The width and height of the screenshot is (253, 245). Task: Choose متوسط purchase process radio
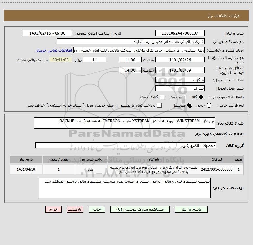tap(190, 105)
